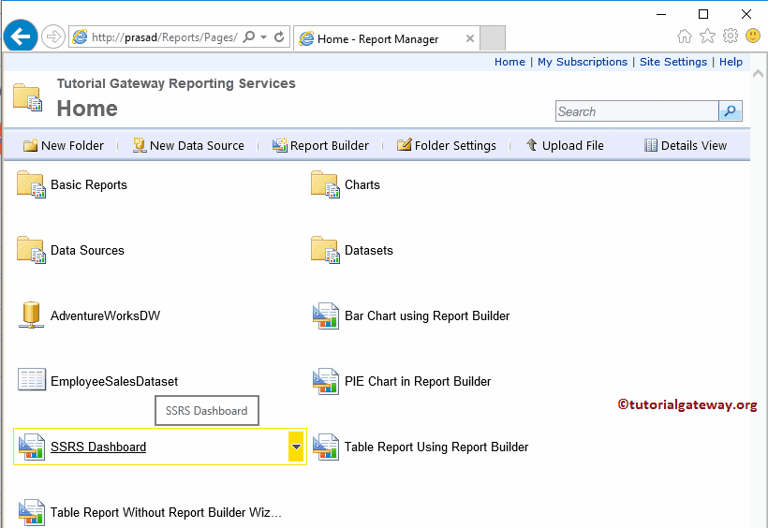
Task: Click the page Refresh icon
Action: 279,37
